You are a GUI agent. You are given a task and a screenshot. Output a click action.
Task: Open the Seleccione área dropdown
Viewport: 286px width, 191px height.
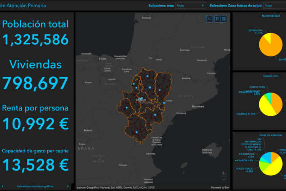(190, 5)
